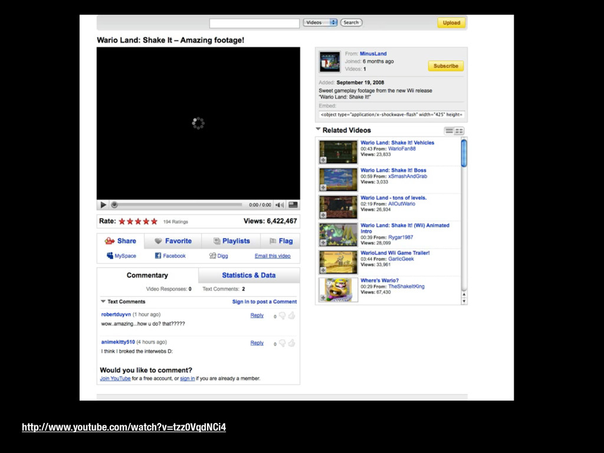Screen dimensions: 604x453
Task: Open the Favorite tab
Action: pos(173,241)
